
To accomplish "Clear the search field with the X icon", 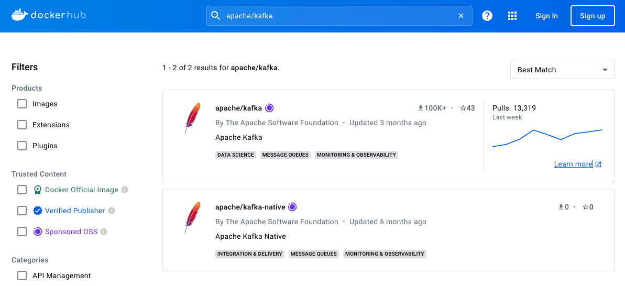I will point(461,16).
